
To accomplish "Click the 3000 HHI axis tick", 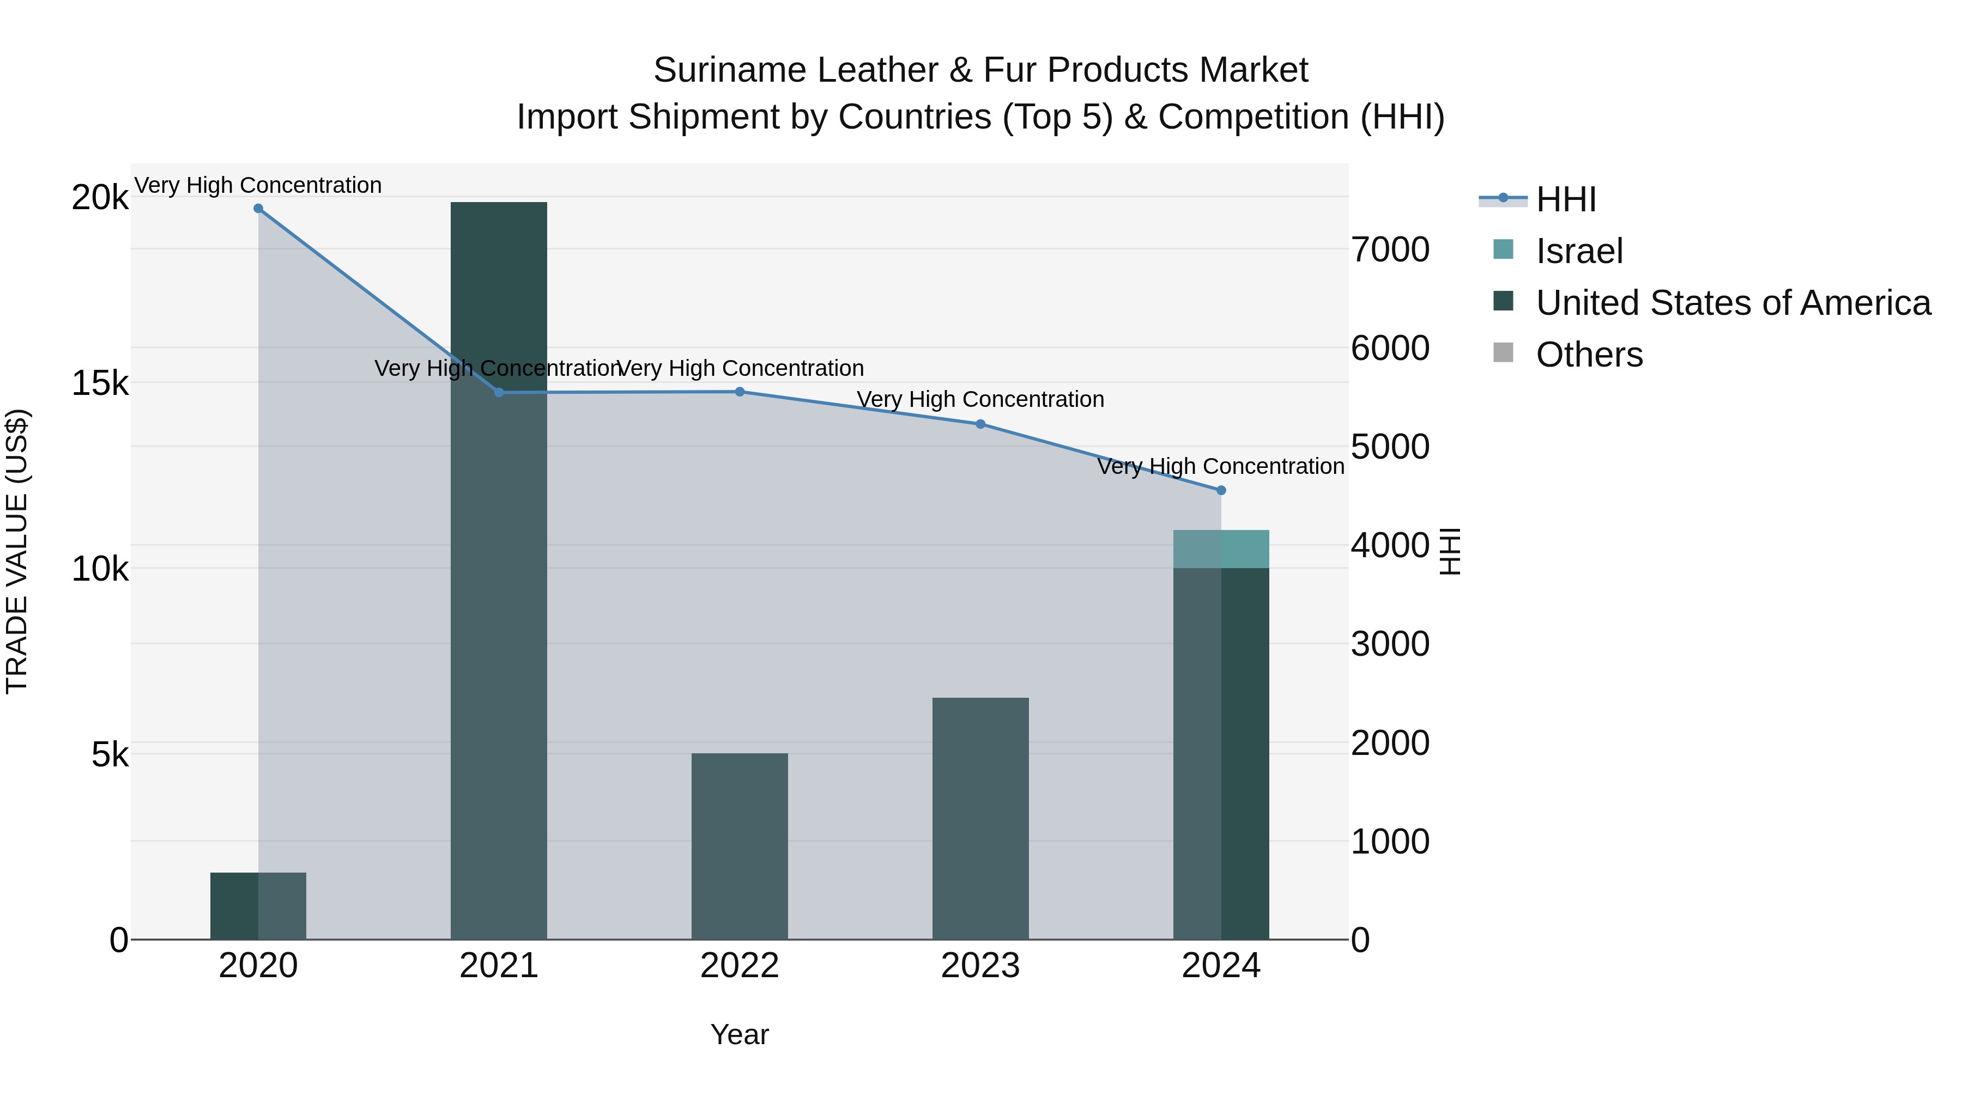I will [1390, 644].
